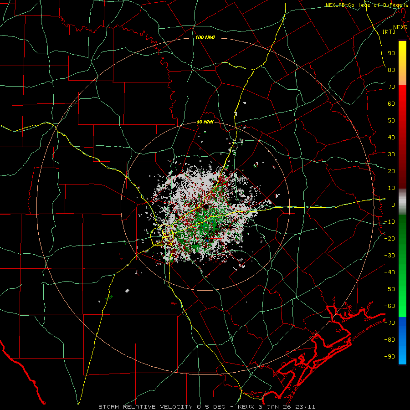Click the gray zero-velocity segment of color bar
Image resolution: width=410 pixels, height=410 pixels.
[402, 202]
